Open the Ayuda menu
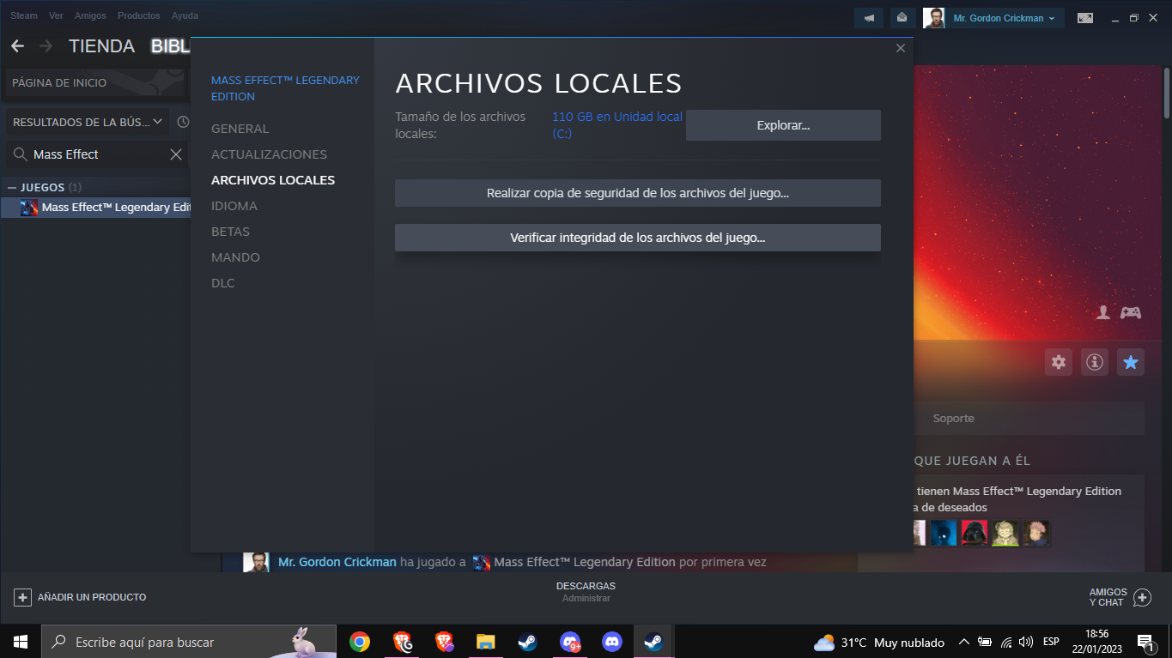This screenshot has height=658, width=1172. (x=185, y=15)
